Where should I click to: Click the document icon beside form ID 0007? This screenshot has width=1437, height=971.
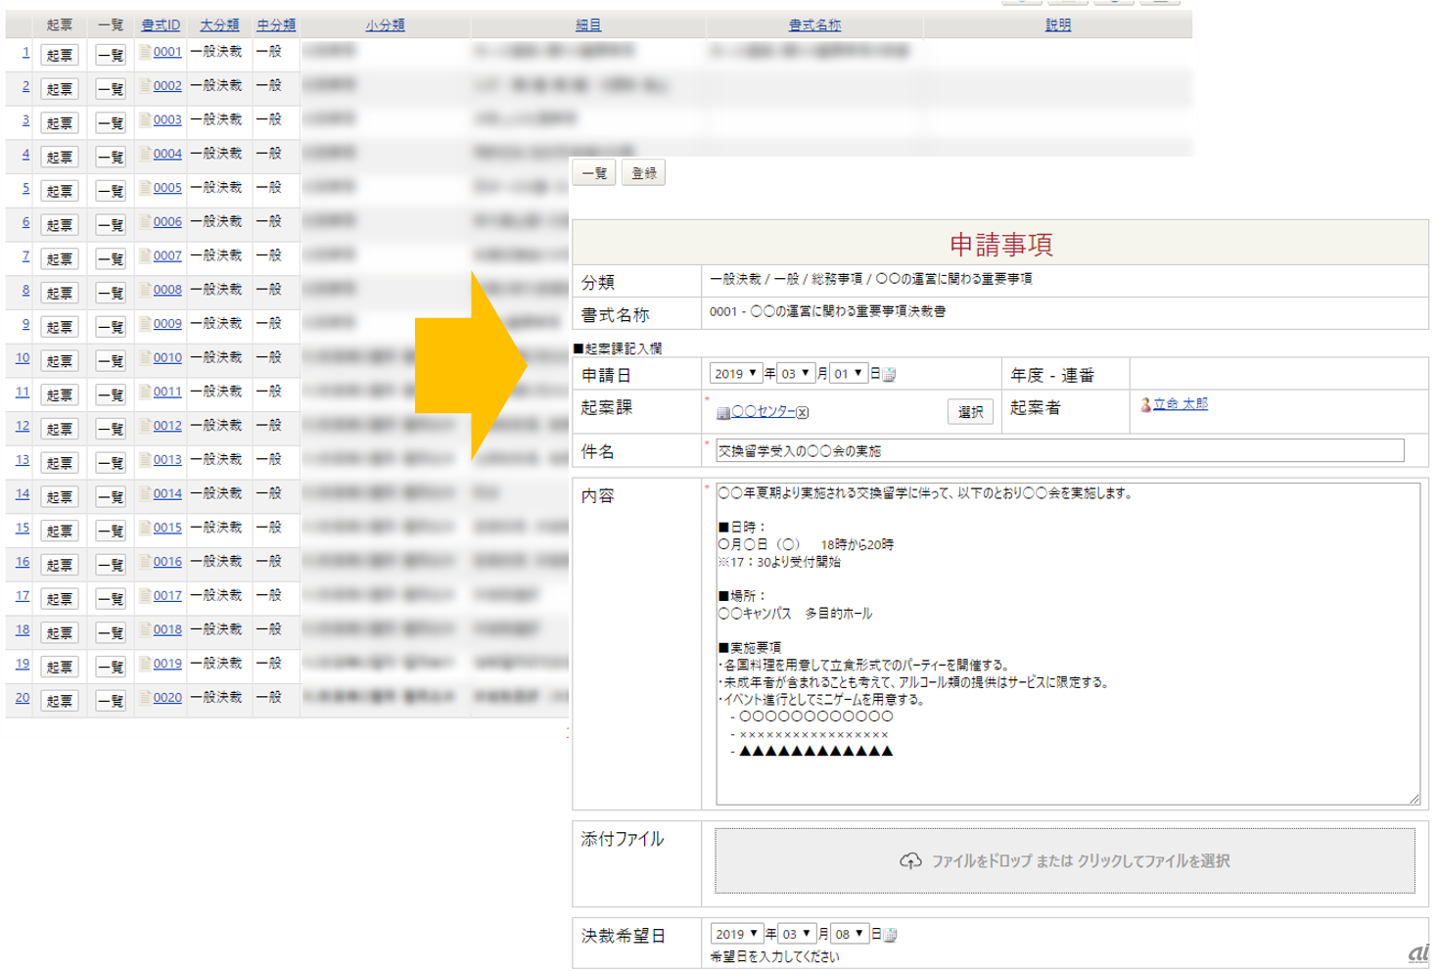pos(145,255)
